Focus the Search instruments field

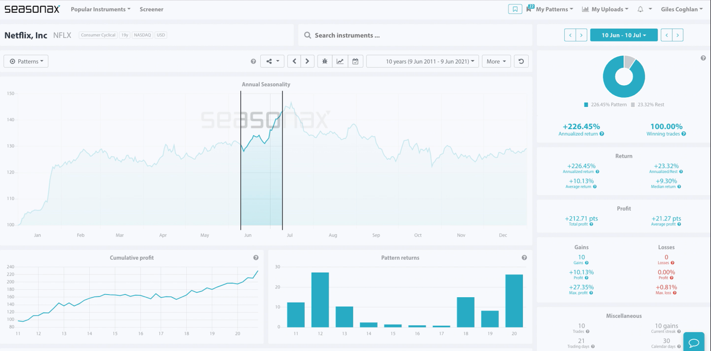pos(415,35)
